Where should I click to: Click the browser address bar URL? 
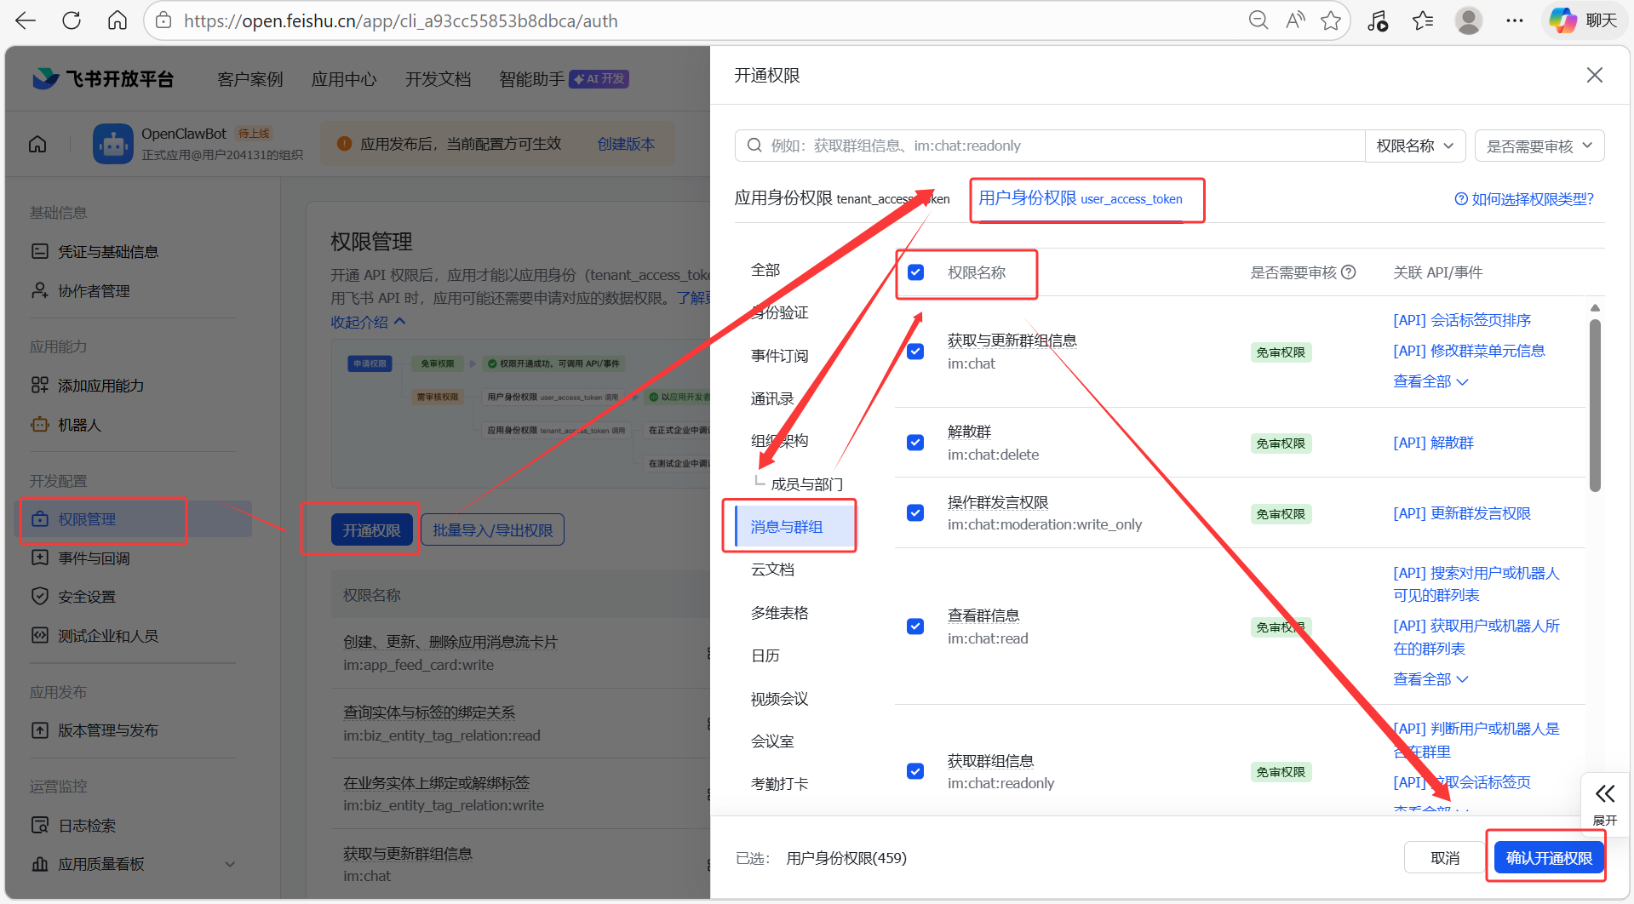[x=400, y=20]
